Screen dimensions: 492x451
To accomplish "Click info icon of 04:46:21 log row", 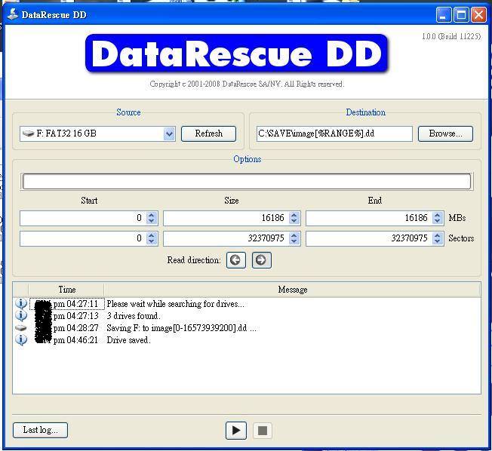I will tap(21, 339).
